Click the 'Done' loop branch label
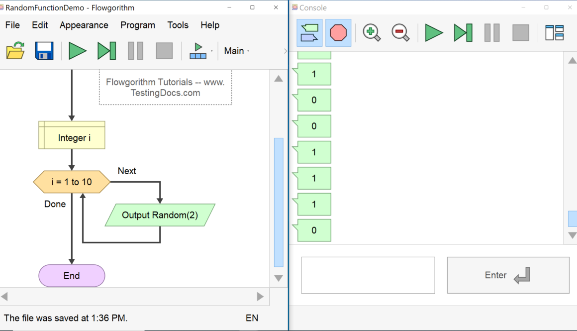 [55, 204]
